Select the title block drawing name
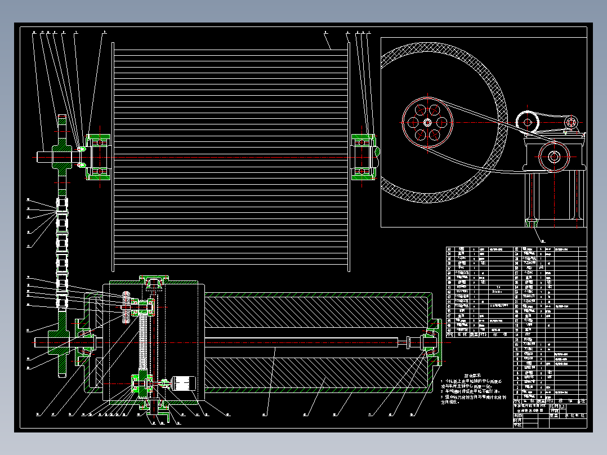 pos(531,408)
